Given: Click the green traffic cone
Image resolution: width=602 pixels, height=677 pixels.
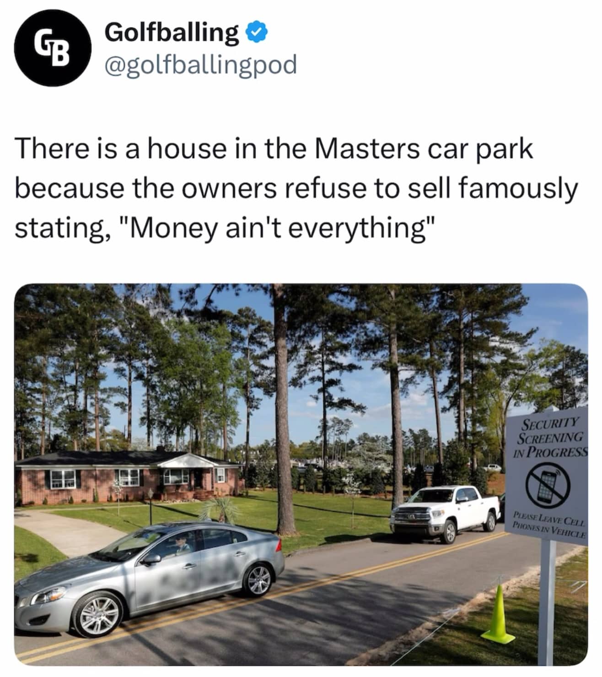Looking at the screenshot, I should point(498,613).
